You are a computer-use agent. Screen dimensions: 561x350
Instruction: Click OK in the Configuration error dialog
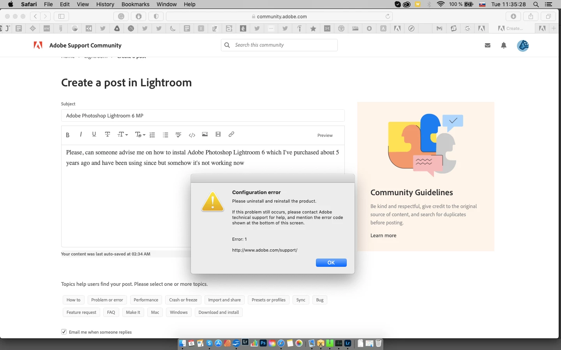click(331, 262)
